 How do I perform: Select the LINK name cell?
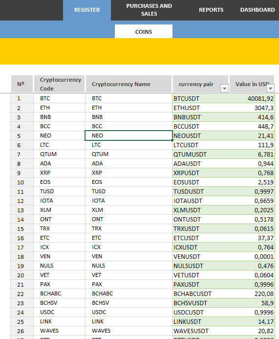129,321
